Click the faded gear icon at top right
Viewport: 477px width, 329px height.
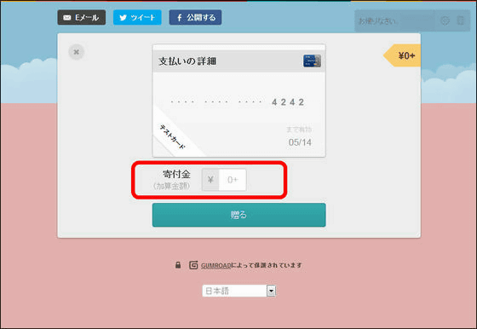(x=445, y=20)
